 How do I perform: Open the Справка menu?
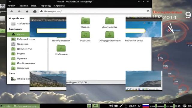(59, 6)
